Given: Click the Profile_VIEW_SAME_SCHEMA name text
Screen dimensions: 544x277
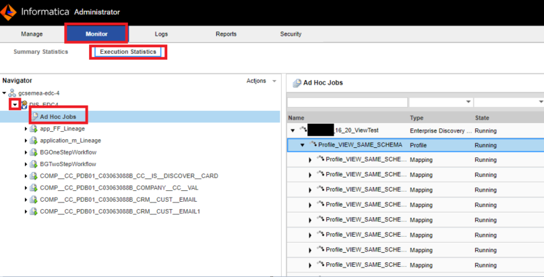Looking at the screenshot, I should [x=360, y=145].
